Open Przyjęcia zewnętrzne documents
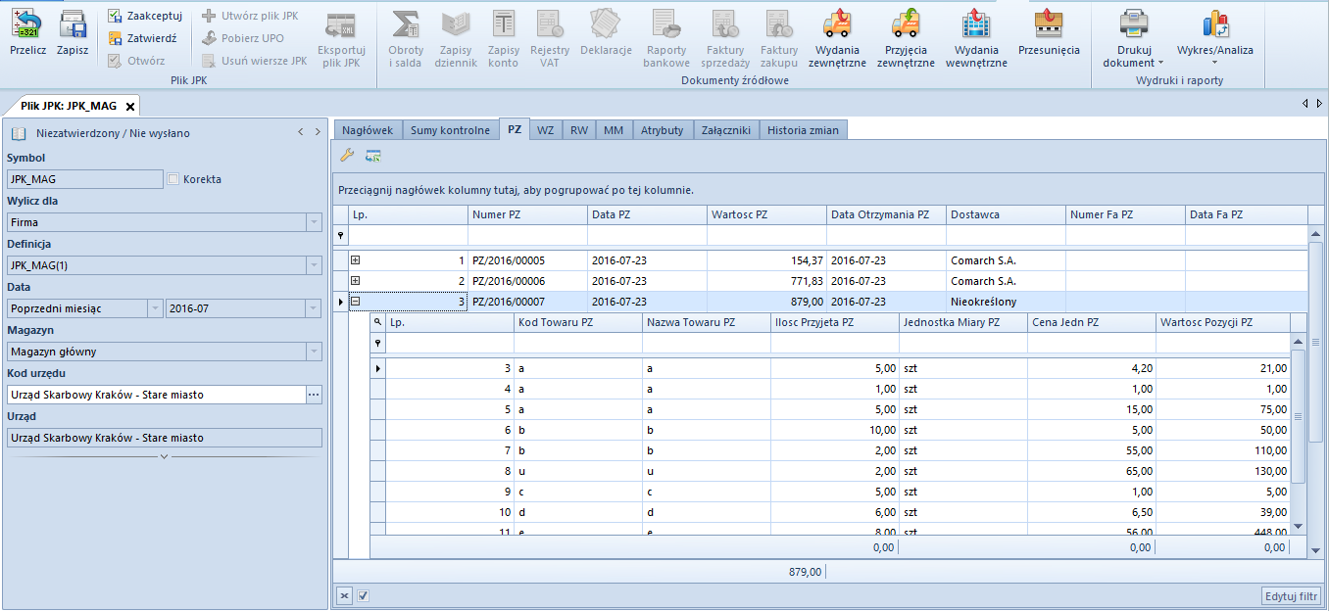This screenshot has width=1329, height=611. [906, 39]
